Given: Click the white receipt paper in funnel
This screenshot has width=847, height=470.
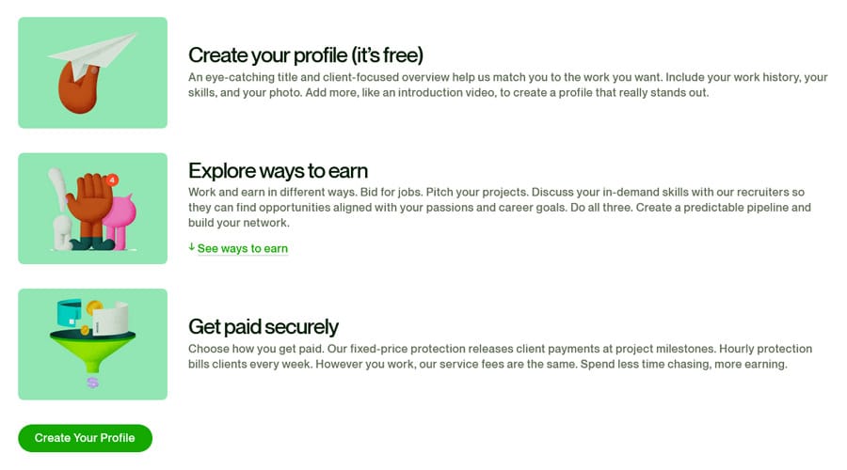Looking at the screenshot, I should pos(115,318).
